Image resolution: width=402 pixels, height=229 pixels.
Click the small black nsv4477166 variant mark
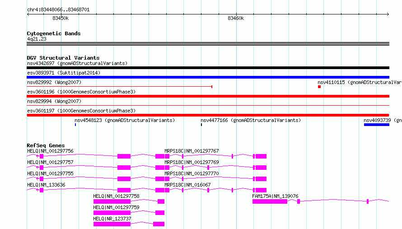[201, 125]
